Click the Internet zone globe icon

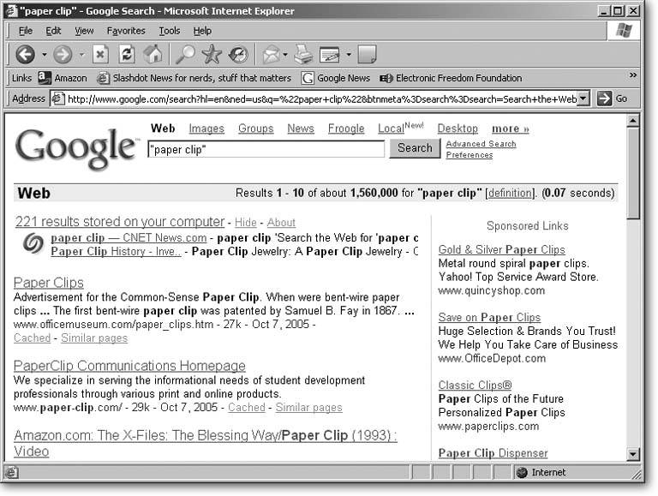click(522, 473)
